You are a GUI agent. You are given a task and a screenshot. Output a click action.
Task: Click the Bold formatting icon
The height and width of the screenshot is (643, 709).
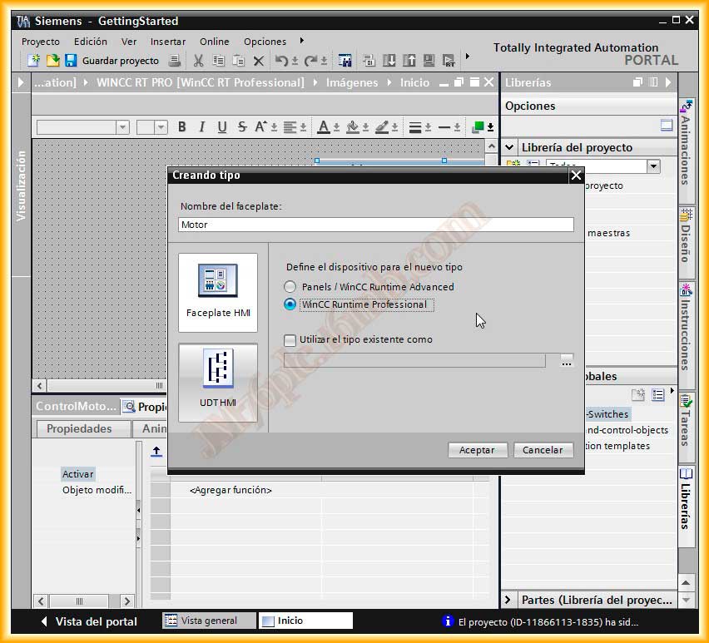coord(181,127)
